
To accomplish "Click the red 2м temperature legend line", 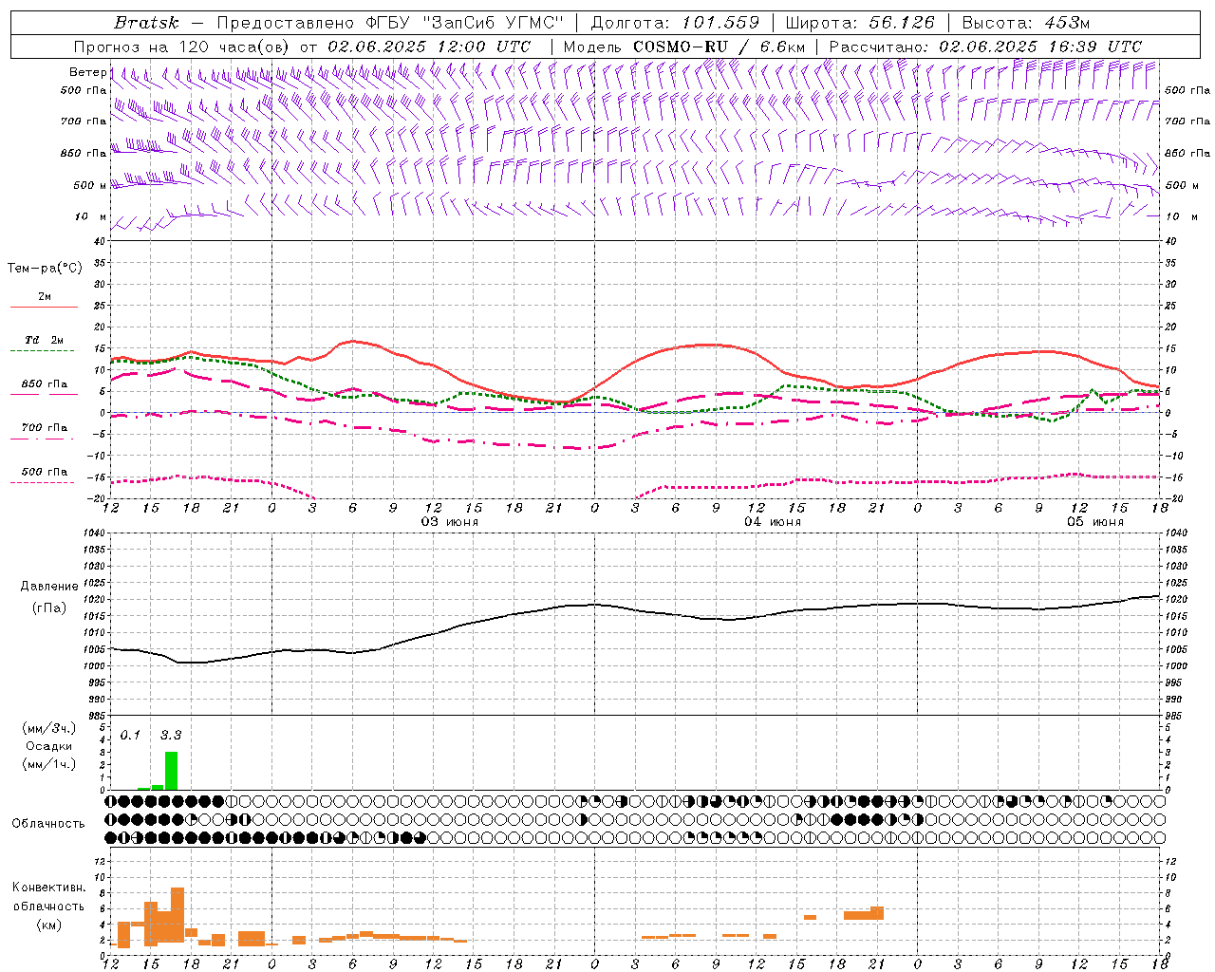I will pyautogui.click(x=44, y=307).
